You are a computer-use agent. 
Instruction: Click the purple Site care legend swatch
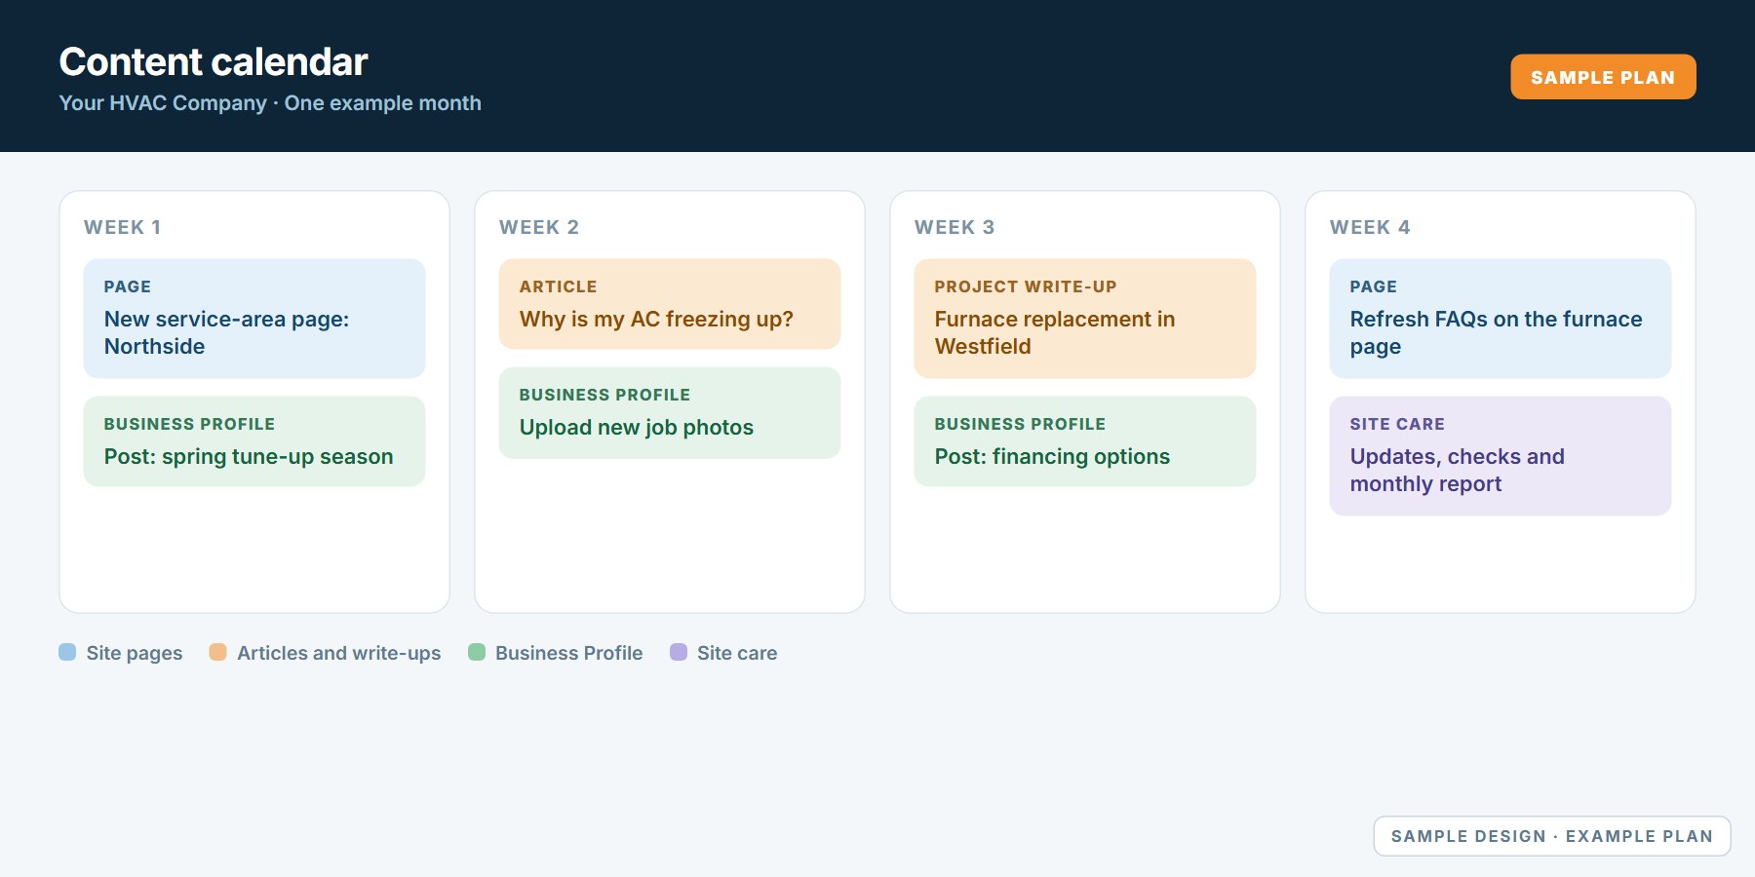pyautogui.click(x=679, y=652)
